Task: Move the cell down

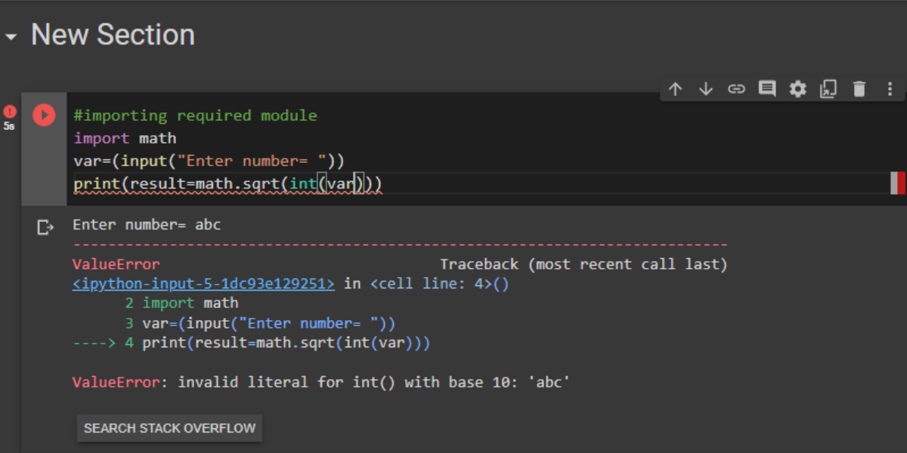Action: (705, 88)
